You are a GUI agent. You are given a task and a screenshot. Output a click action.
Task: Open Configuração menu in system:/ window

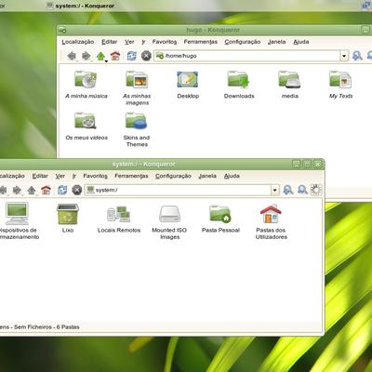[173, 176]
